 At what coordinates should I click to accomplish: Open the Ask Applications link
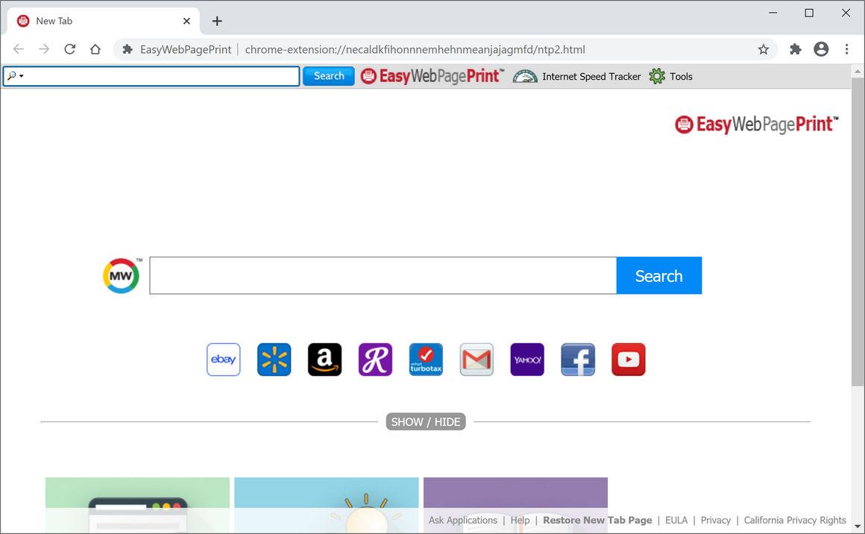pos(463,521)
